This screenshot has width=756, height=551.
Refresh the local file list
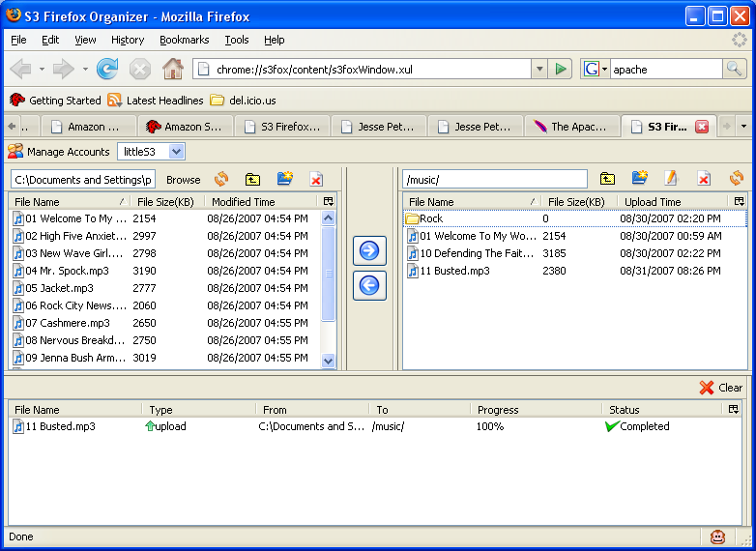click(x=221, y=179)
